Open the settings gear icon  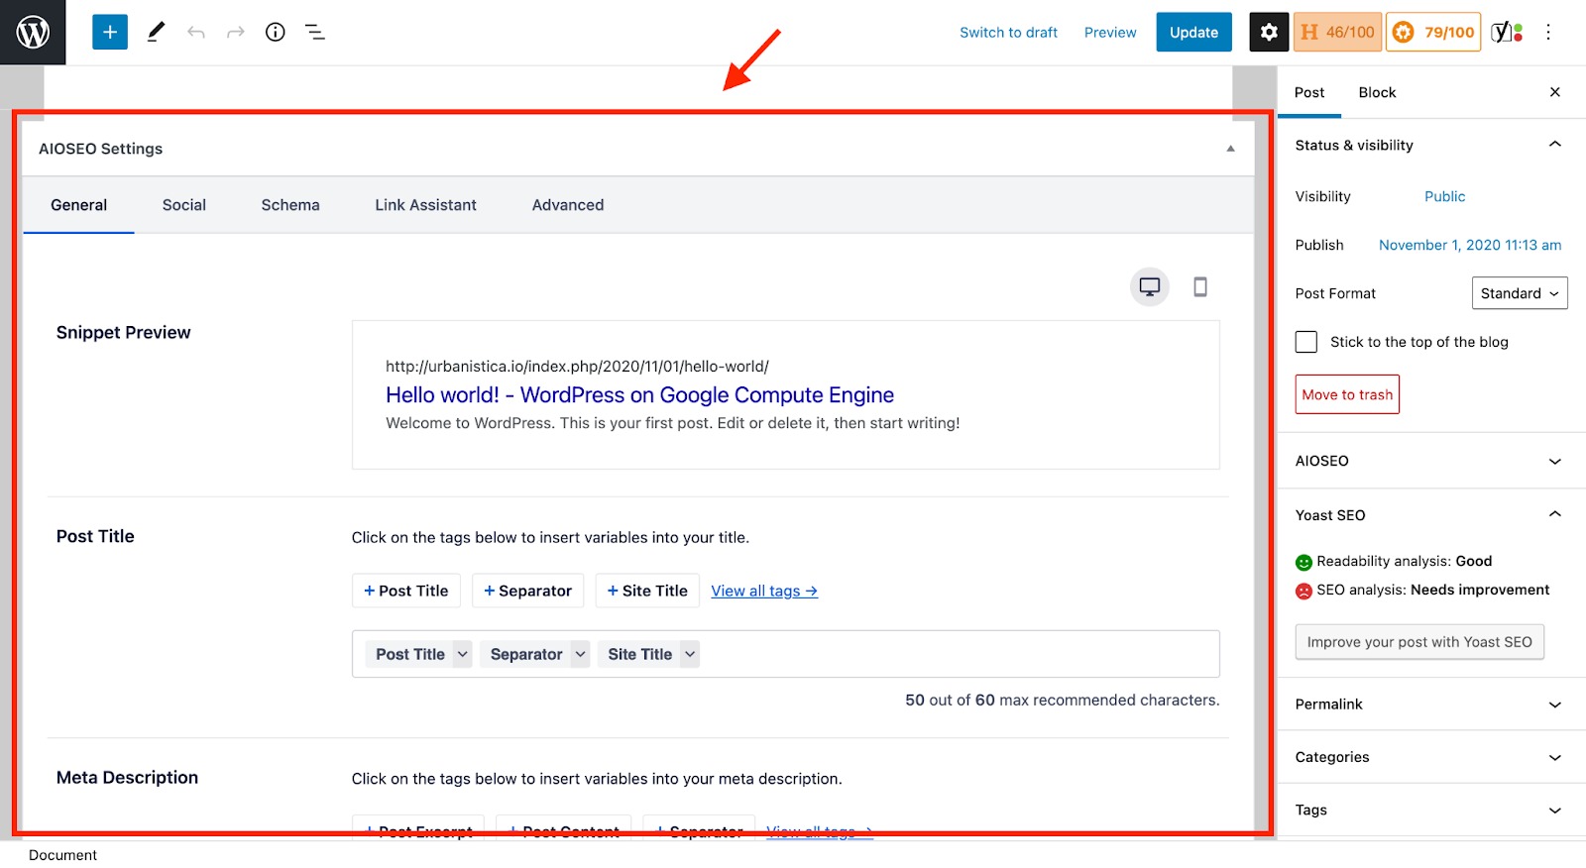point(1269,33)
